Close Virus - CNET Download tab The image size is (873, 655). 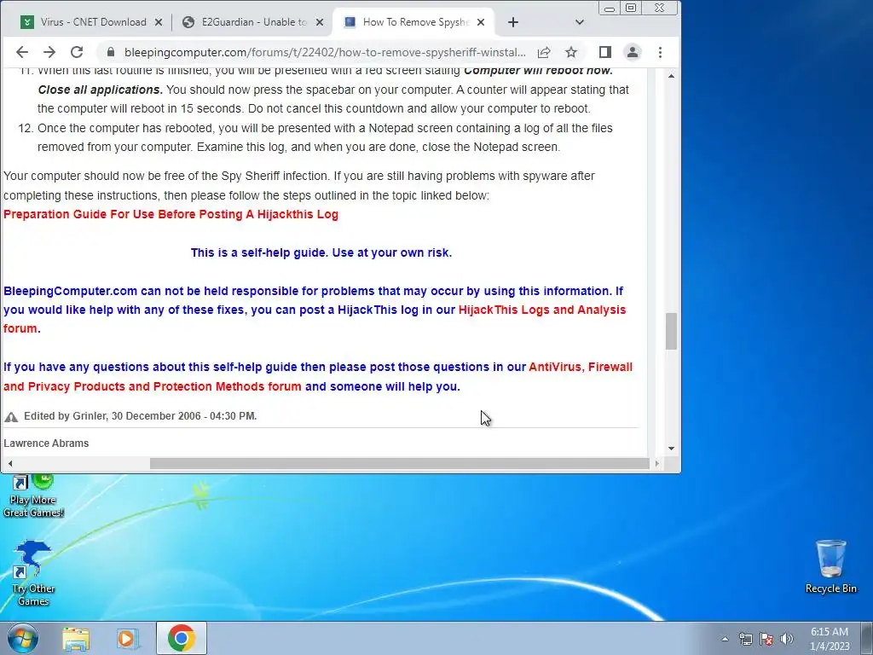(x=159, y=22)
